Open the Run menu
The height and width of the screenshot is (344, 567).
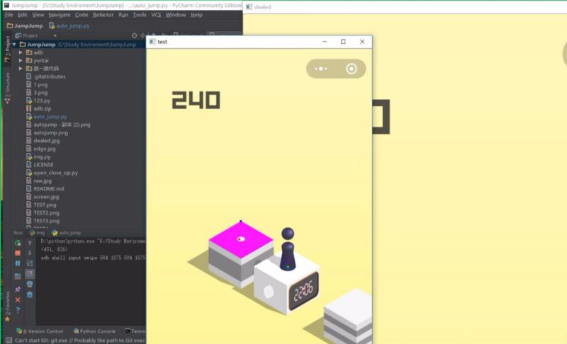click(123, 15)
